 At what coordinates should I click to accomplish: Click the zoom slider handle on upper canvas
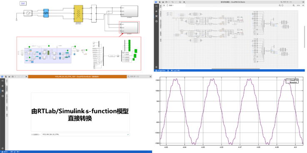coord(282,5)
